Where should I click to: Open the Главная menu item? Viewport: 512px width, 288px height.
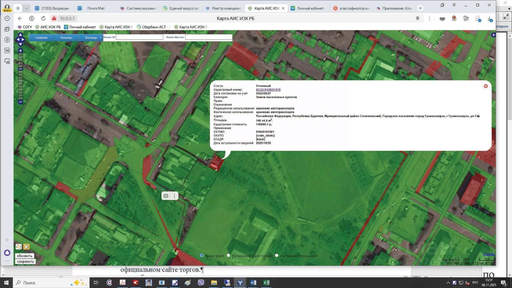coord(41,38)
